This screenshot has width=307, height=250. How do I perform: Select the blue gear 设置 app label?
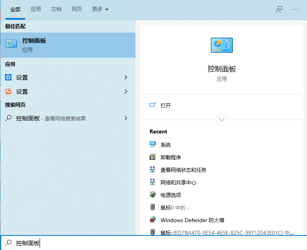pos(22,78)
